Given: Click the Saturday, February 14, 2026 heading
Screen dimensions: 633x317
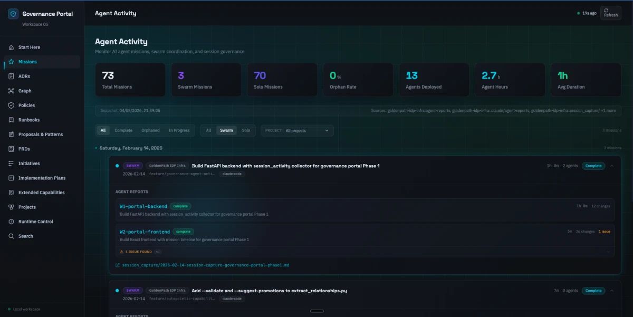Looking at the screenshot, I should (131, 148).
